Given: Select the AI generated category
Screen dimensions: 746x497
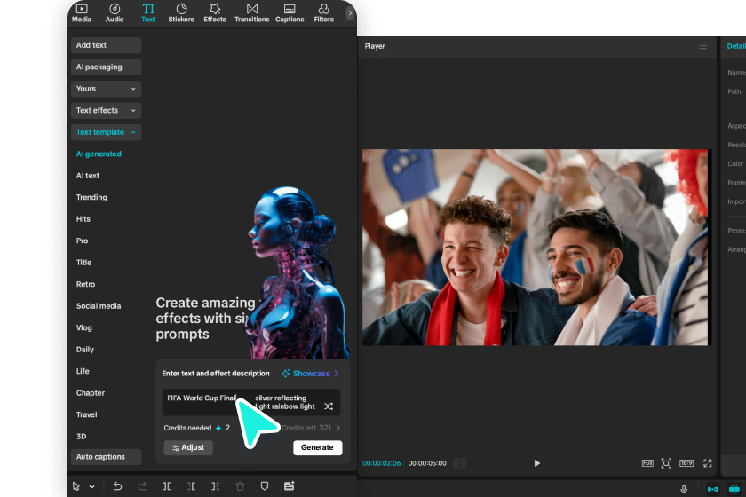Looking at the screenshot, I should coord(99,154).
